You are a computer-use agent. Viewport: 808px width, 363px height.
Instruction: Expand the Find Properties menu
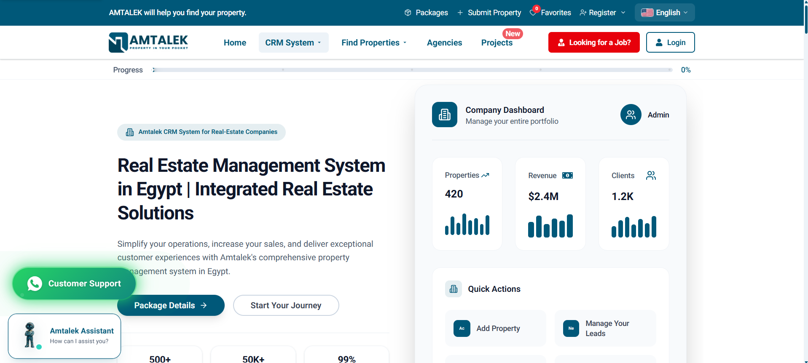(x=374, y=43)
